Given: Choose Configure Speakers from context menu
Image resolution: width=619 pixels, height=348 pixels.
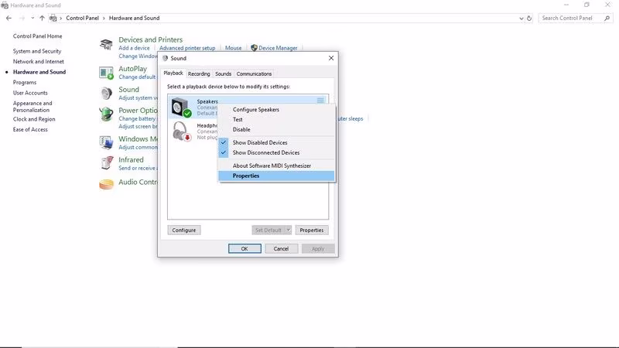Looking at the screenshot, I should 276,110.
